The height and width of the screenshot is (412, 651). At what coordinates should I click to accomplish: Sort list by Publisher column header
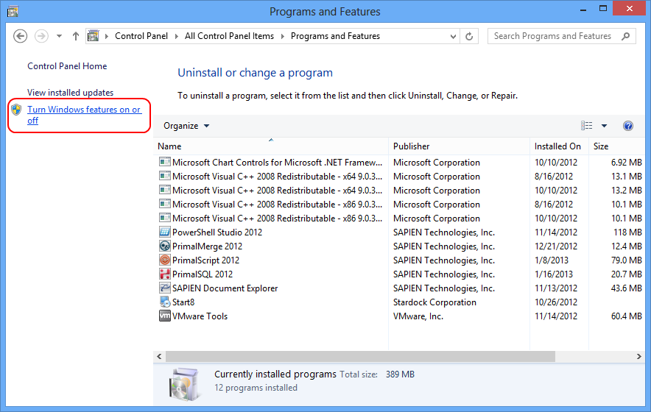[459, 146]
